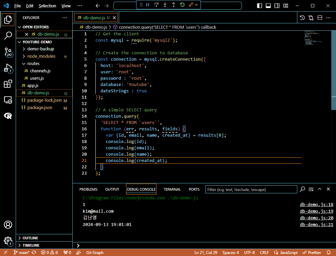
Task: Toggle the secondary side bar layout icon
Action: [277, 6]
